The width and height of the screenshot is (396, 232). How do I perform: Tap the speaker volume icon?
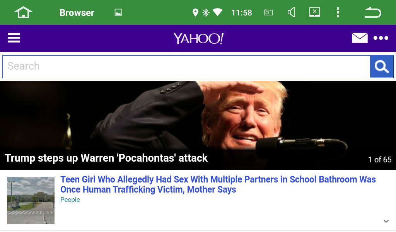tap(292, 13)
